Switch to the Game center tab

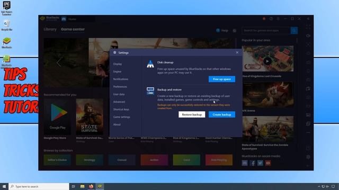73,30
